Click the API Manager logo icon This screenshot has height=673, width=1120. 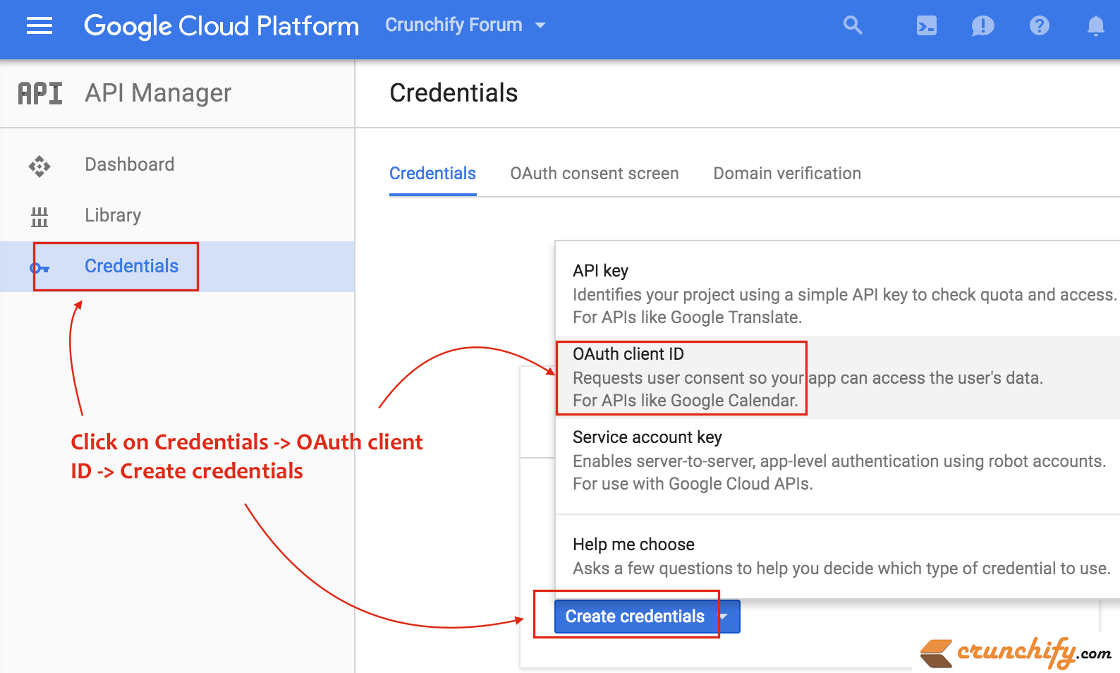pos(40,93)
